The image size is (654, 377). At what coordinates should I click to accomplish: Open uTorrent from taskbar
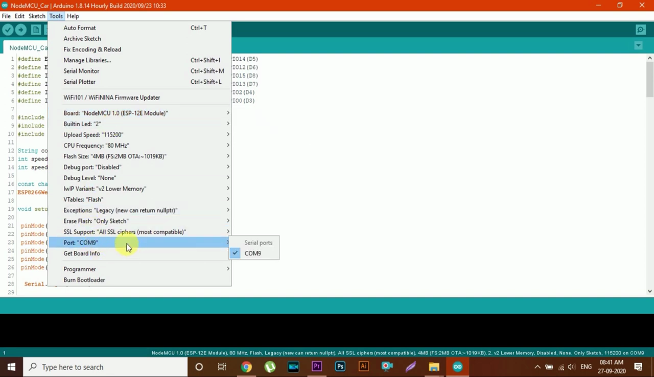click(270, 367)
